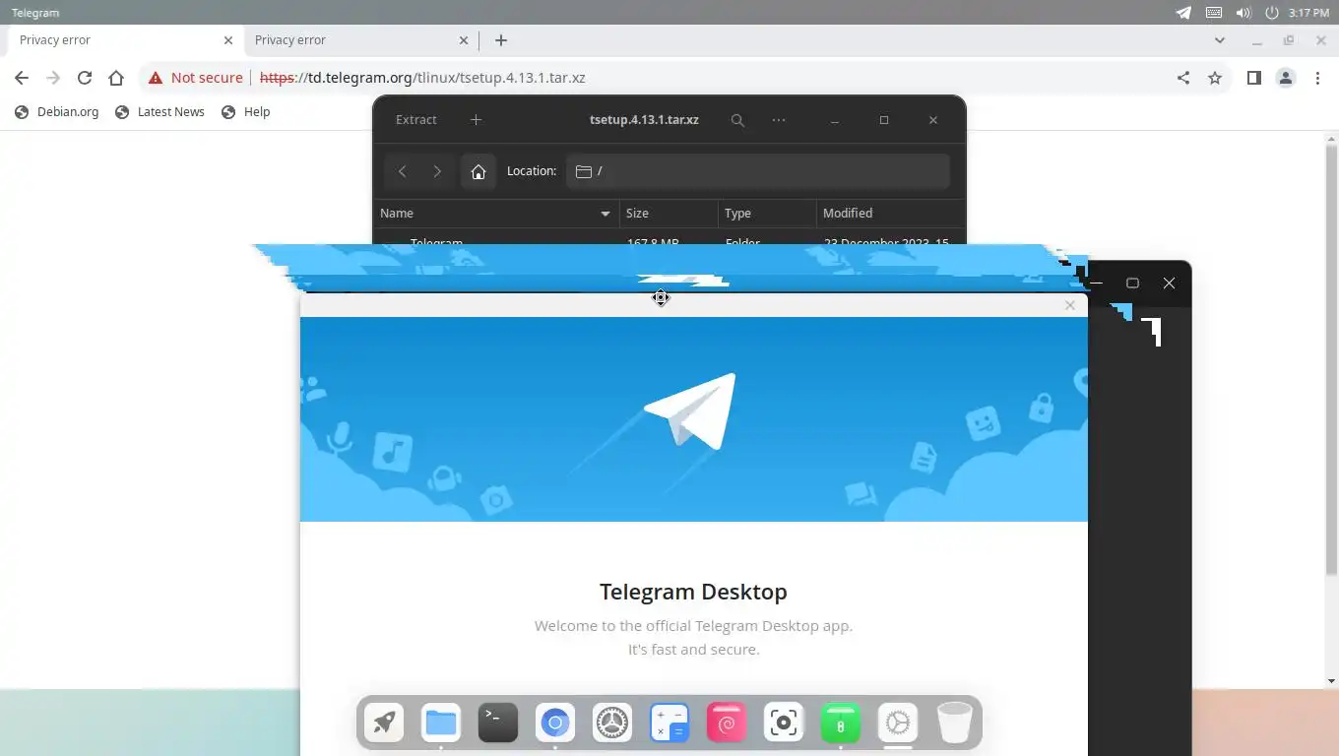Open the browser side panel
Image resolution: width=1339 pixels, height=756 pixels.
[x=1253, y=78]
